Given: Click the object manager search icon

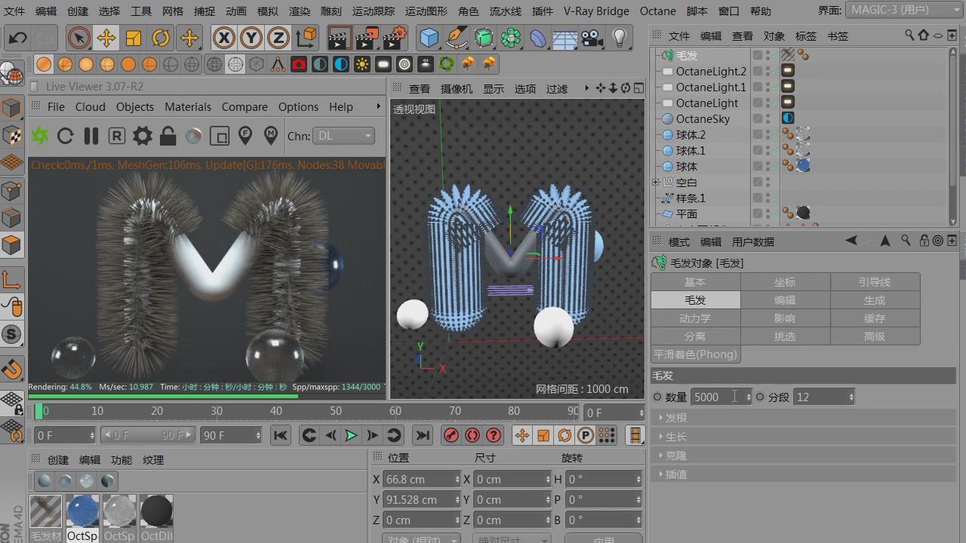Looking at the screenshot, I should pyautogui.click(x=910, y=35).
